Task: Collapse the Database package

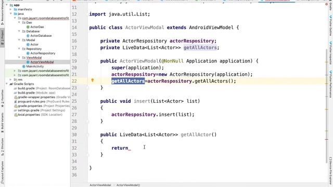Action: [19, 31]
